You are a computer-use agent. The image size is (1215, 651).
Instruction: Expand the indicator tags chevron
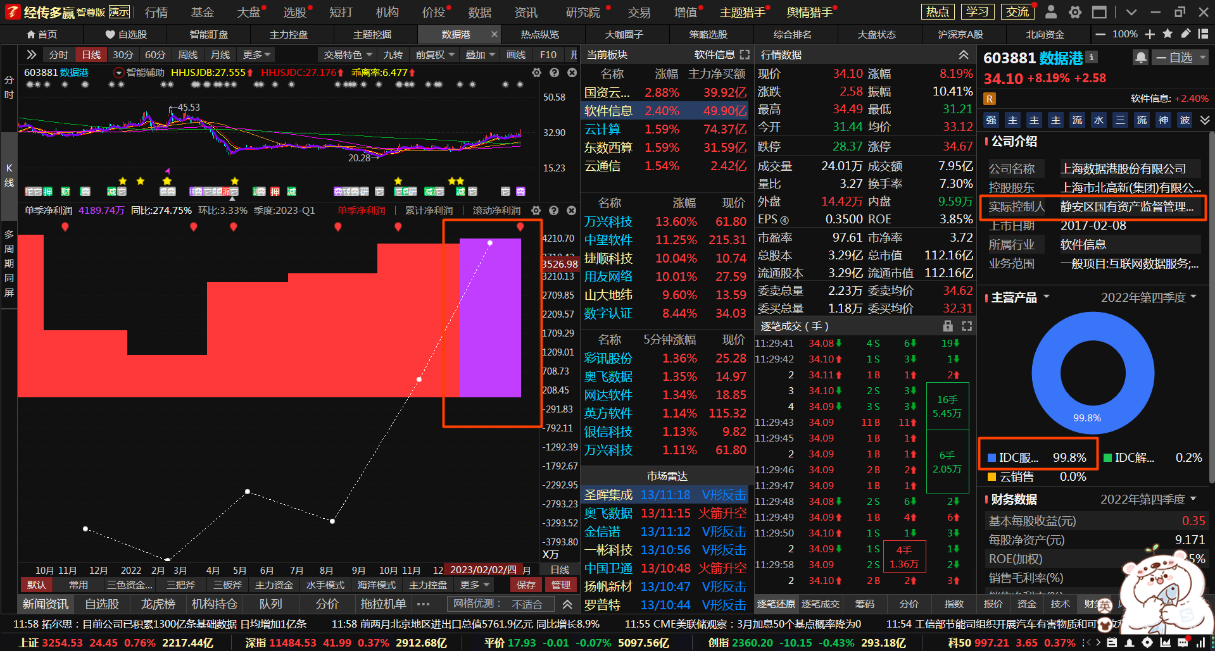click(x=1204, y=120)
